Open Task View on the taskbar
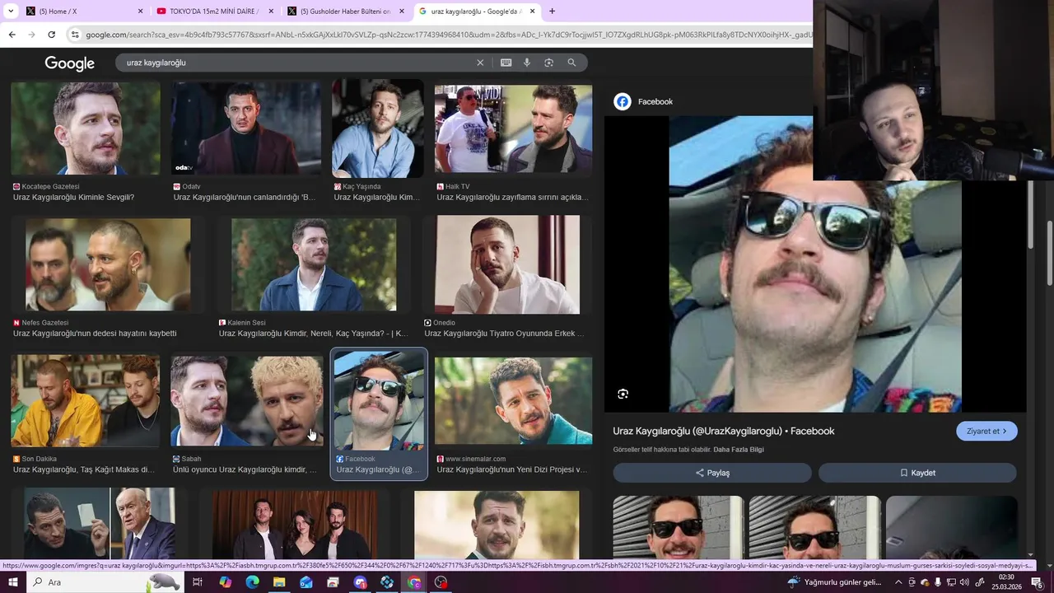 pos(198,582)
